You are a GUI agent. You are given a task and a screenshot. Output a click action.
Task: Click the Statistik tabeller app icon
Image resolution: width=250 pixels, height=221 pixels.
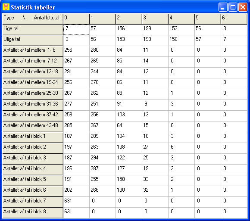6,7
